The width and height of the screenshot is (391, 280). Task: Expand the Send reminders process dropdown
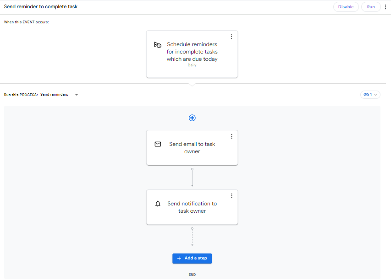(77, 95)
